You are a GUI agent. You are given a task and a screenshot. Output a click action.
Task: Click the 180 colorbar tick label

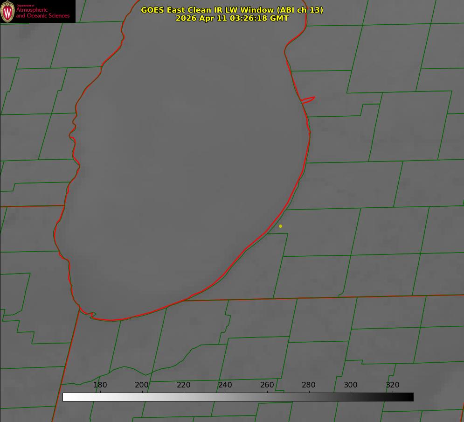click(x=100, y=385)
